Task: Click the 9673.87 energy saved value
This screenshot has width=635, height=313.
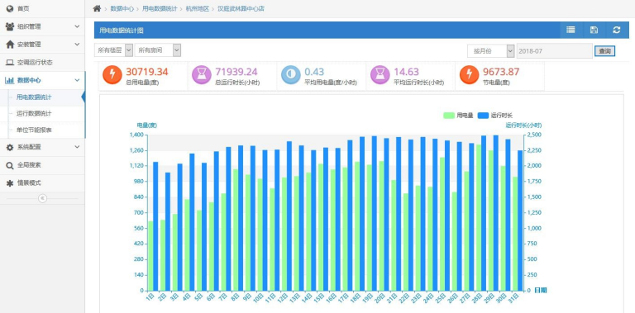Action: (501, 72)
